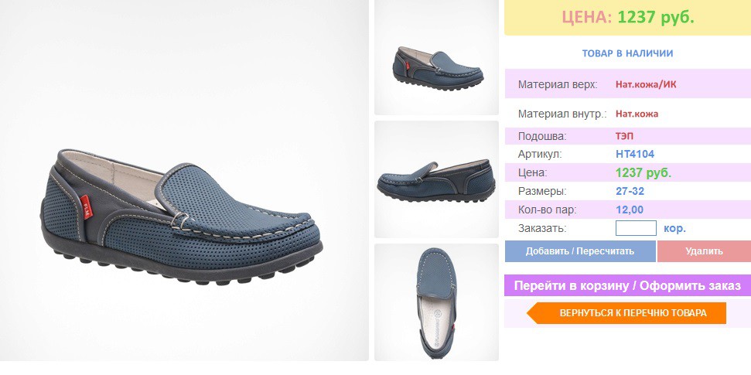Click the sizes value 27-32

pyautogui.click(x=630, y=191)
